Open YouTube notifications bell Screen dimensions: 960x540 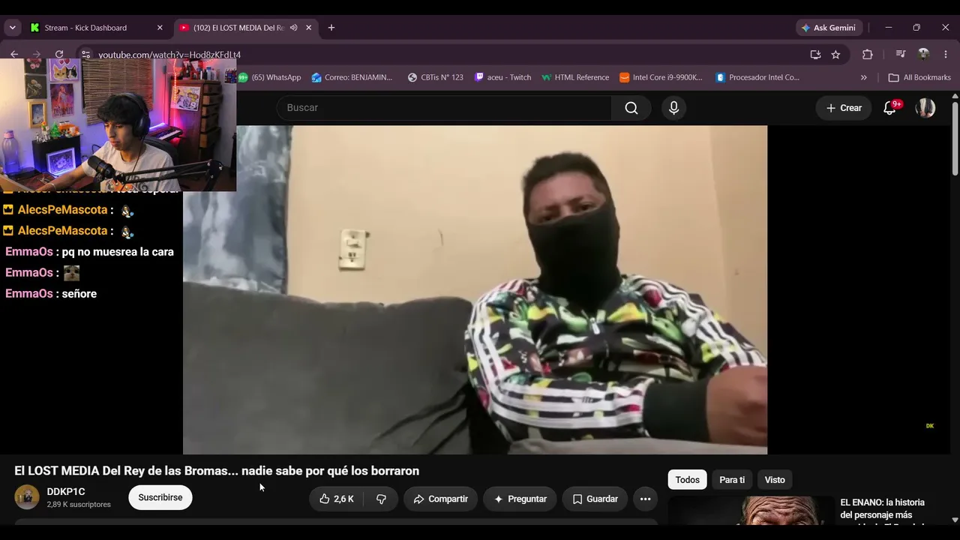pyautogui.click(x=890, y=108)
